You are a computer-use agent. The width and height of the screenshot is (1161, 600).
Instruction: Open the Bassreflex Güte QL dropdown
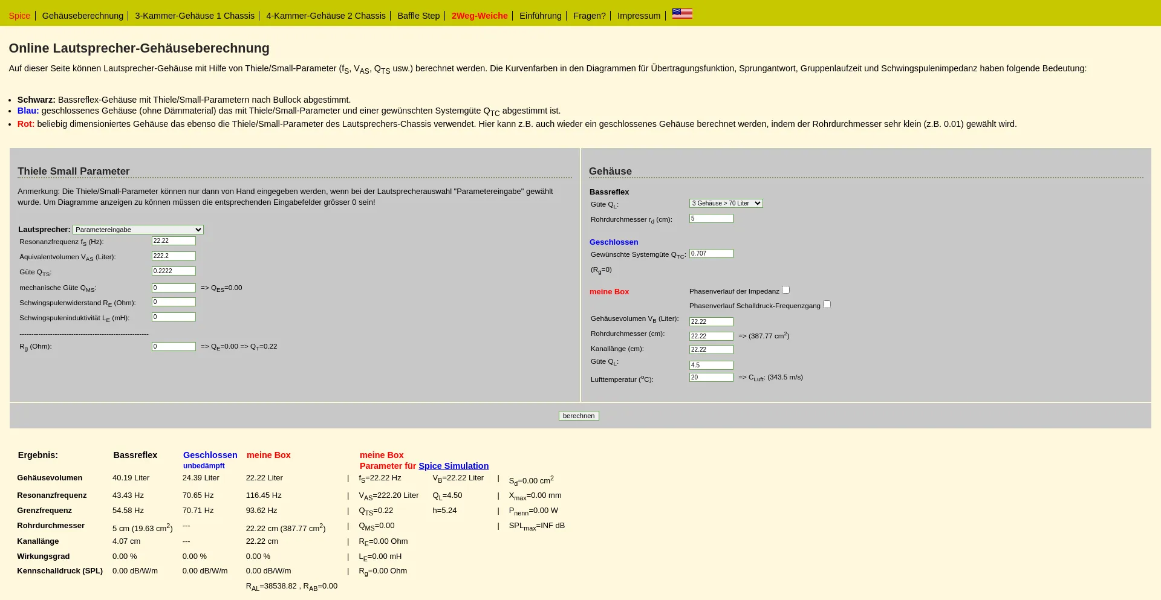pyautogui.click(x=726, y=204)
